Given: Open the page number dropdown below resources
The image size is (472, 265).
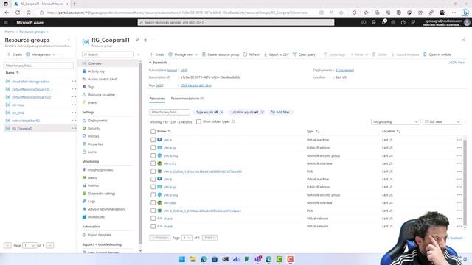Looking at the screenshot, I should point(187,238).
